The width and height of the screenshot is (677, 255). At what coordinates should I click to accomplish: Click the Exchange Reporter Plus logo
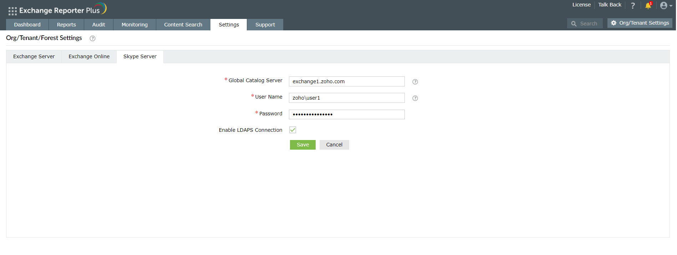coord(63,9)
